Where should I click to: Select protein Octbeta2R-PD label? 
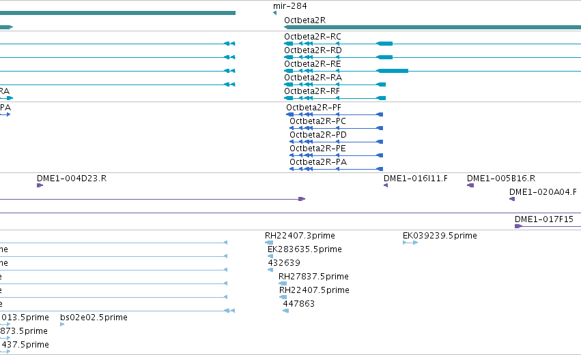pyautogui.click(x=318, y=135)
